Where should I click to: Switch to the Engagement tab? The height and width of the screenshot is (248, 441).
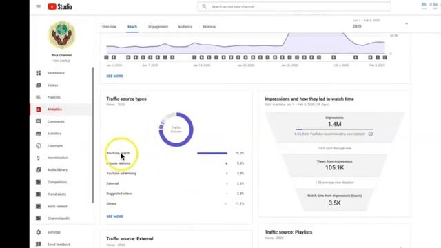click(x=158, y=27)
